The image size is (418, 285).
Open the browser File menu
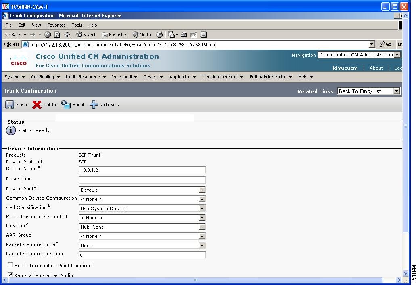[8, 25]
